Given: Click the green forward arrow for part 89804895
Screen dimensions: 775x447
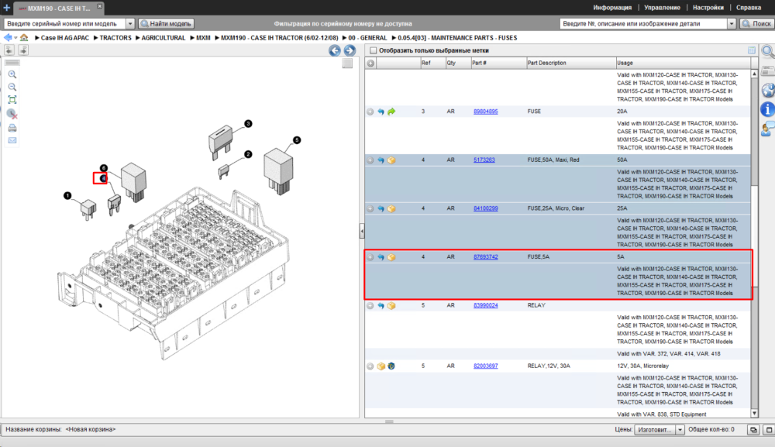Looking at the screenshot, I should [x=391, y=112].
